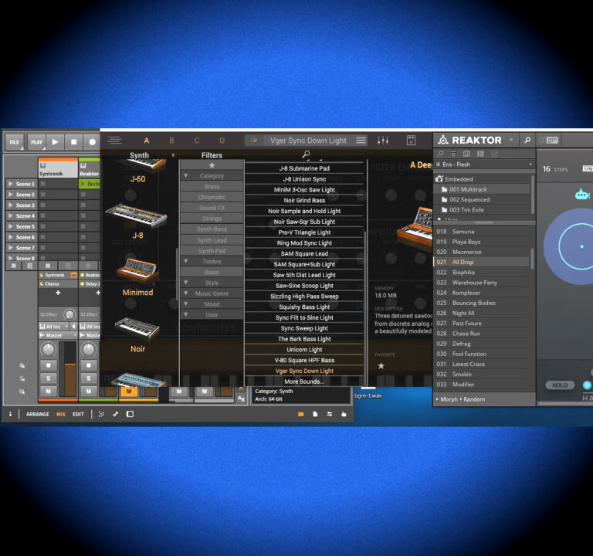Mute the Syntronik track

[49, 391]
